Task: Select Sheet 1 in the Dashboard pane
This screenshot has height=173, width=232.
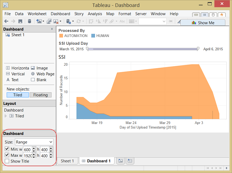Action: [x=15, y=35]
